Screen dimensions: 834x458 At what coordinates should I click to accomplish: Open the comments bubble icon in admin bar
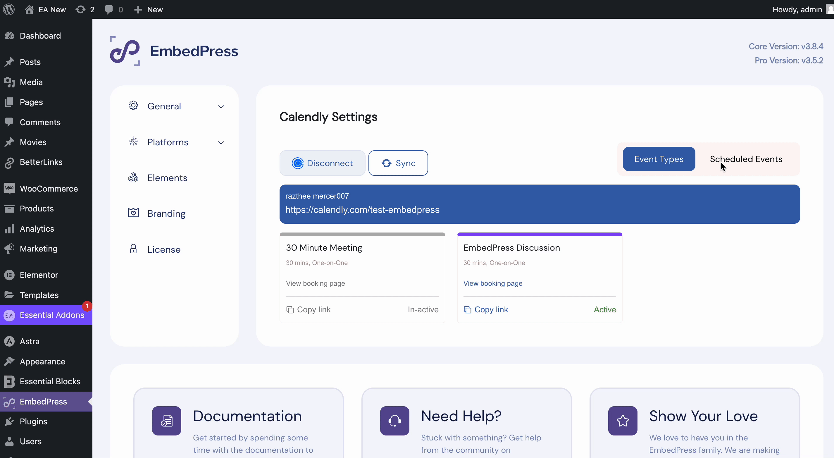coord(109,9)
